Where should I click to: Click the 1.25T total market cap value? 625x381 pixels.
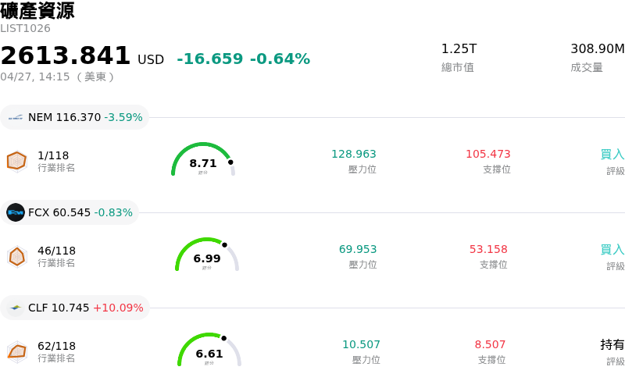(x=459, y=48)
